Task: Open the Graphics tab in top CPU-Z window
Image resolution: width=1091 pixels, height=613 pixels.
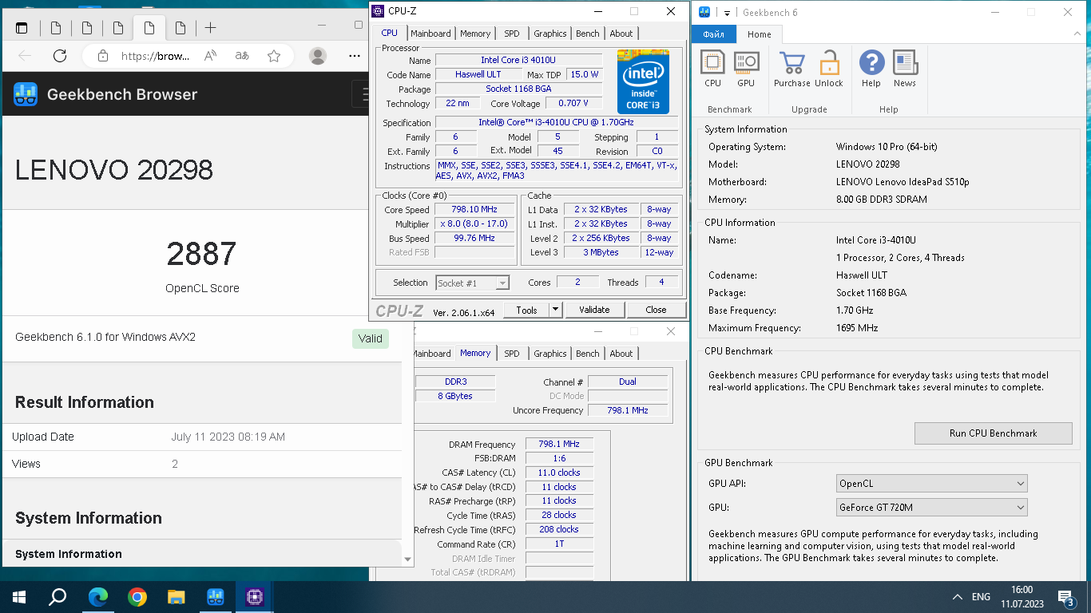Action: point(550,34)
